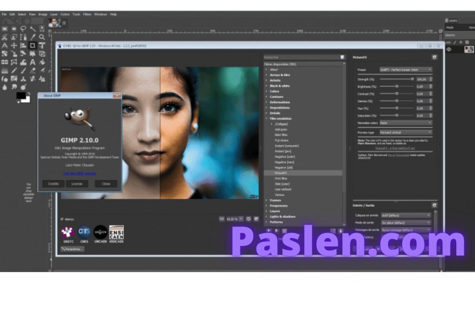Viewport: 475px width, 336px height.
Task: Open the Normalize colors dropdown
Action: point(406,123)
